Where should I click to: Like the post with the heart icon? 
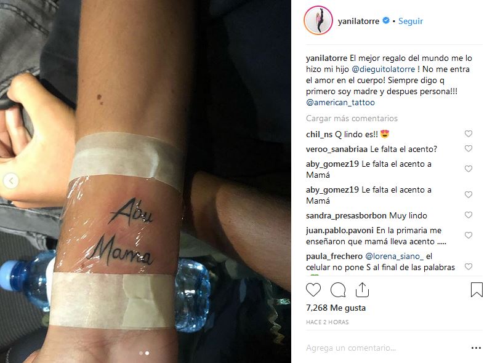313,290
